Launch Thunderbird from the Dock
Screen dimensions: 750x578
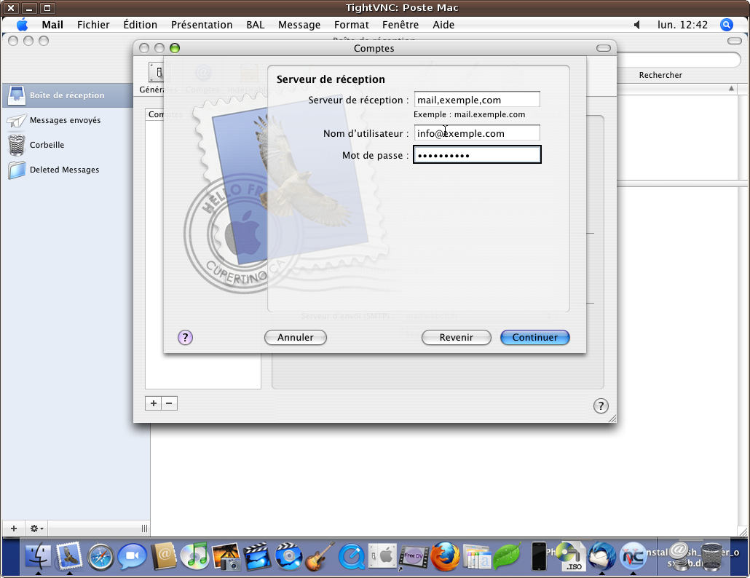[601, 557]
